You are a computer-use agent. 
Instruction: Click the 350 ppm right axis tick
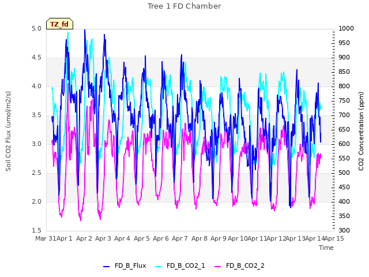(x=344, y=216)
